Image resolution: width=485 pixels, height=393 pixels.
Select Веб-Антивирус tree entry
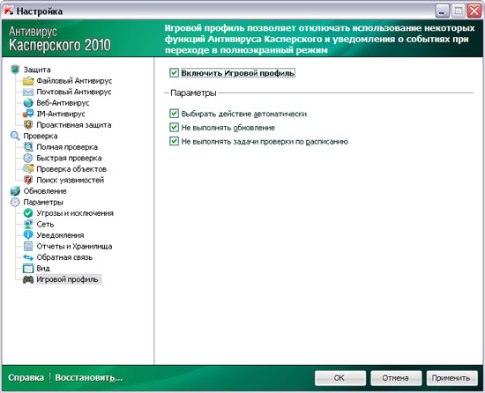(63, 103)
